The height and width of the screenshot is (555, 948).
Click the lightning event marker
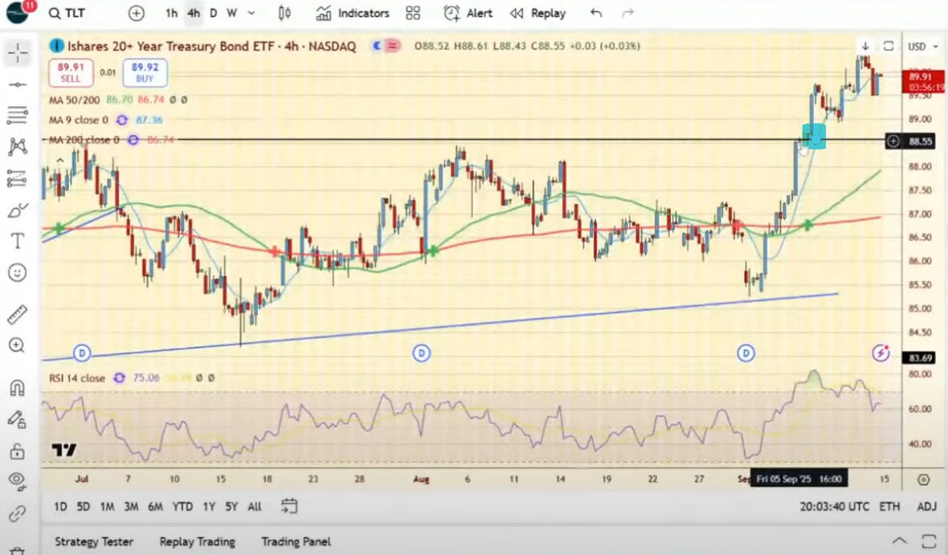[x=881, y=353]
